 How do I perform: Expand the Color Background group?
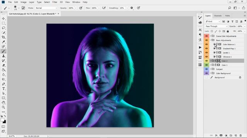pyautogui.click(x=210, y=73)
